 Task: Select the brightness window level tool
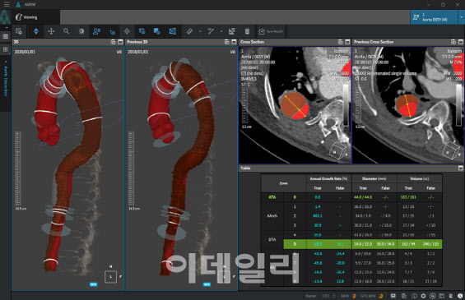pos(81,31)
